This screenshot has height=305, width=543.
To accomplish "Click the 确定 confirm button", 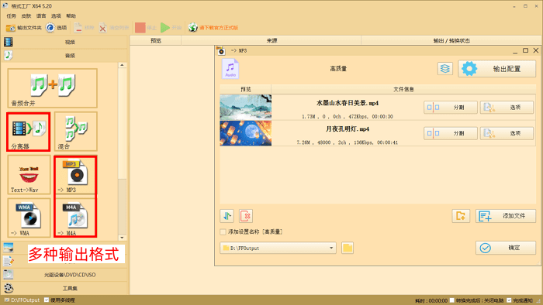I will (x=506, y=248).
